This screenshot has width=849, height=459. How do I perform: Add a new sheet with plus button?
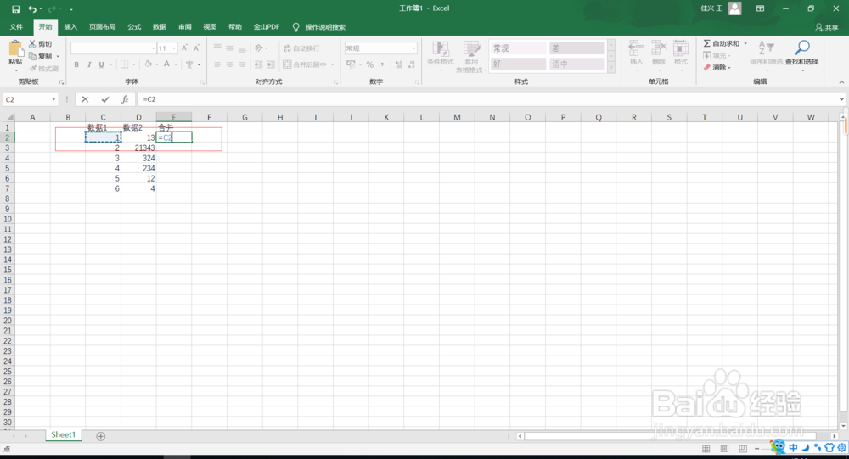tap(101, 436)
